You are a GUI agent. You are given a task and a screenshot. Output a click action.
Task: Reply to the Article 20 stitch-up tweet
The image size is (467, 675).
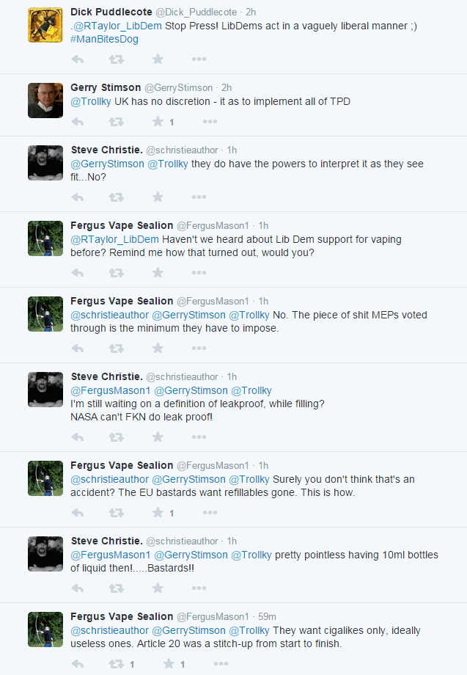click(x=78, y=664)
